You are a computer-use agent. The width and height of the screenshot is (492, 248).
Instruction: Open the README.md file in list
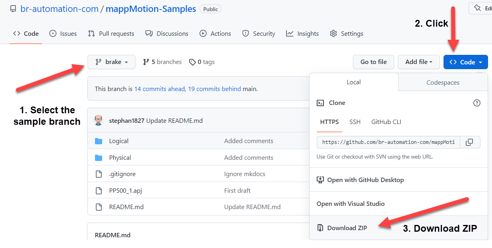(126, 207)
